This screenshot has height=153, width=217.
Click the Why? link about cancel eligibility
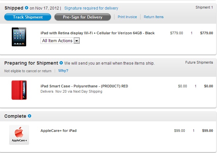click(x=63, y=71)
